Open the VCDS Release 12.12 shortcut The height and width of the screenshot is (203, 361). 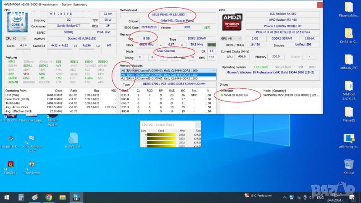click(32, 143)
